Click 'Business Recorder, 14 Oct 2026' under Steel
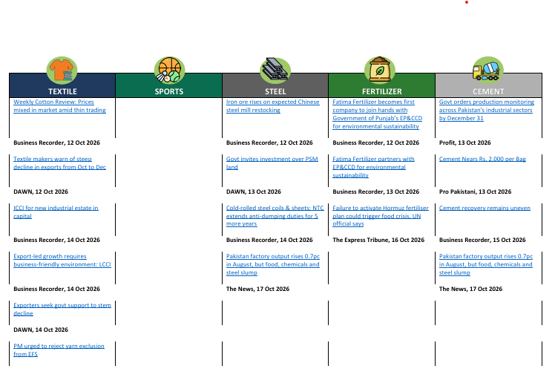This screenshot has width=555, height=386. pyautogui.click(x=269, y=240)
